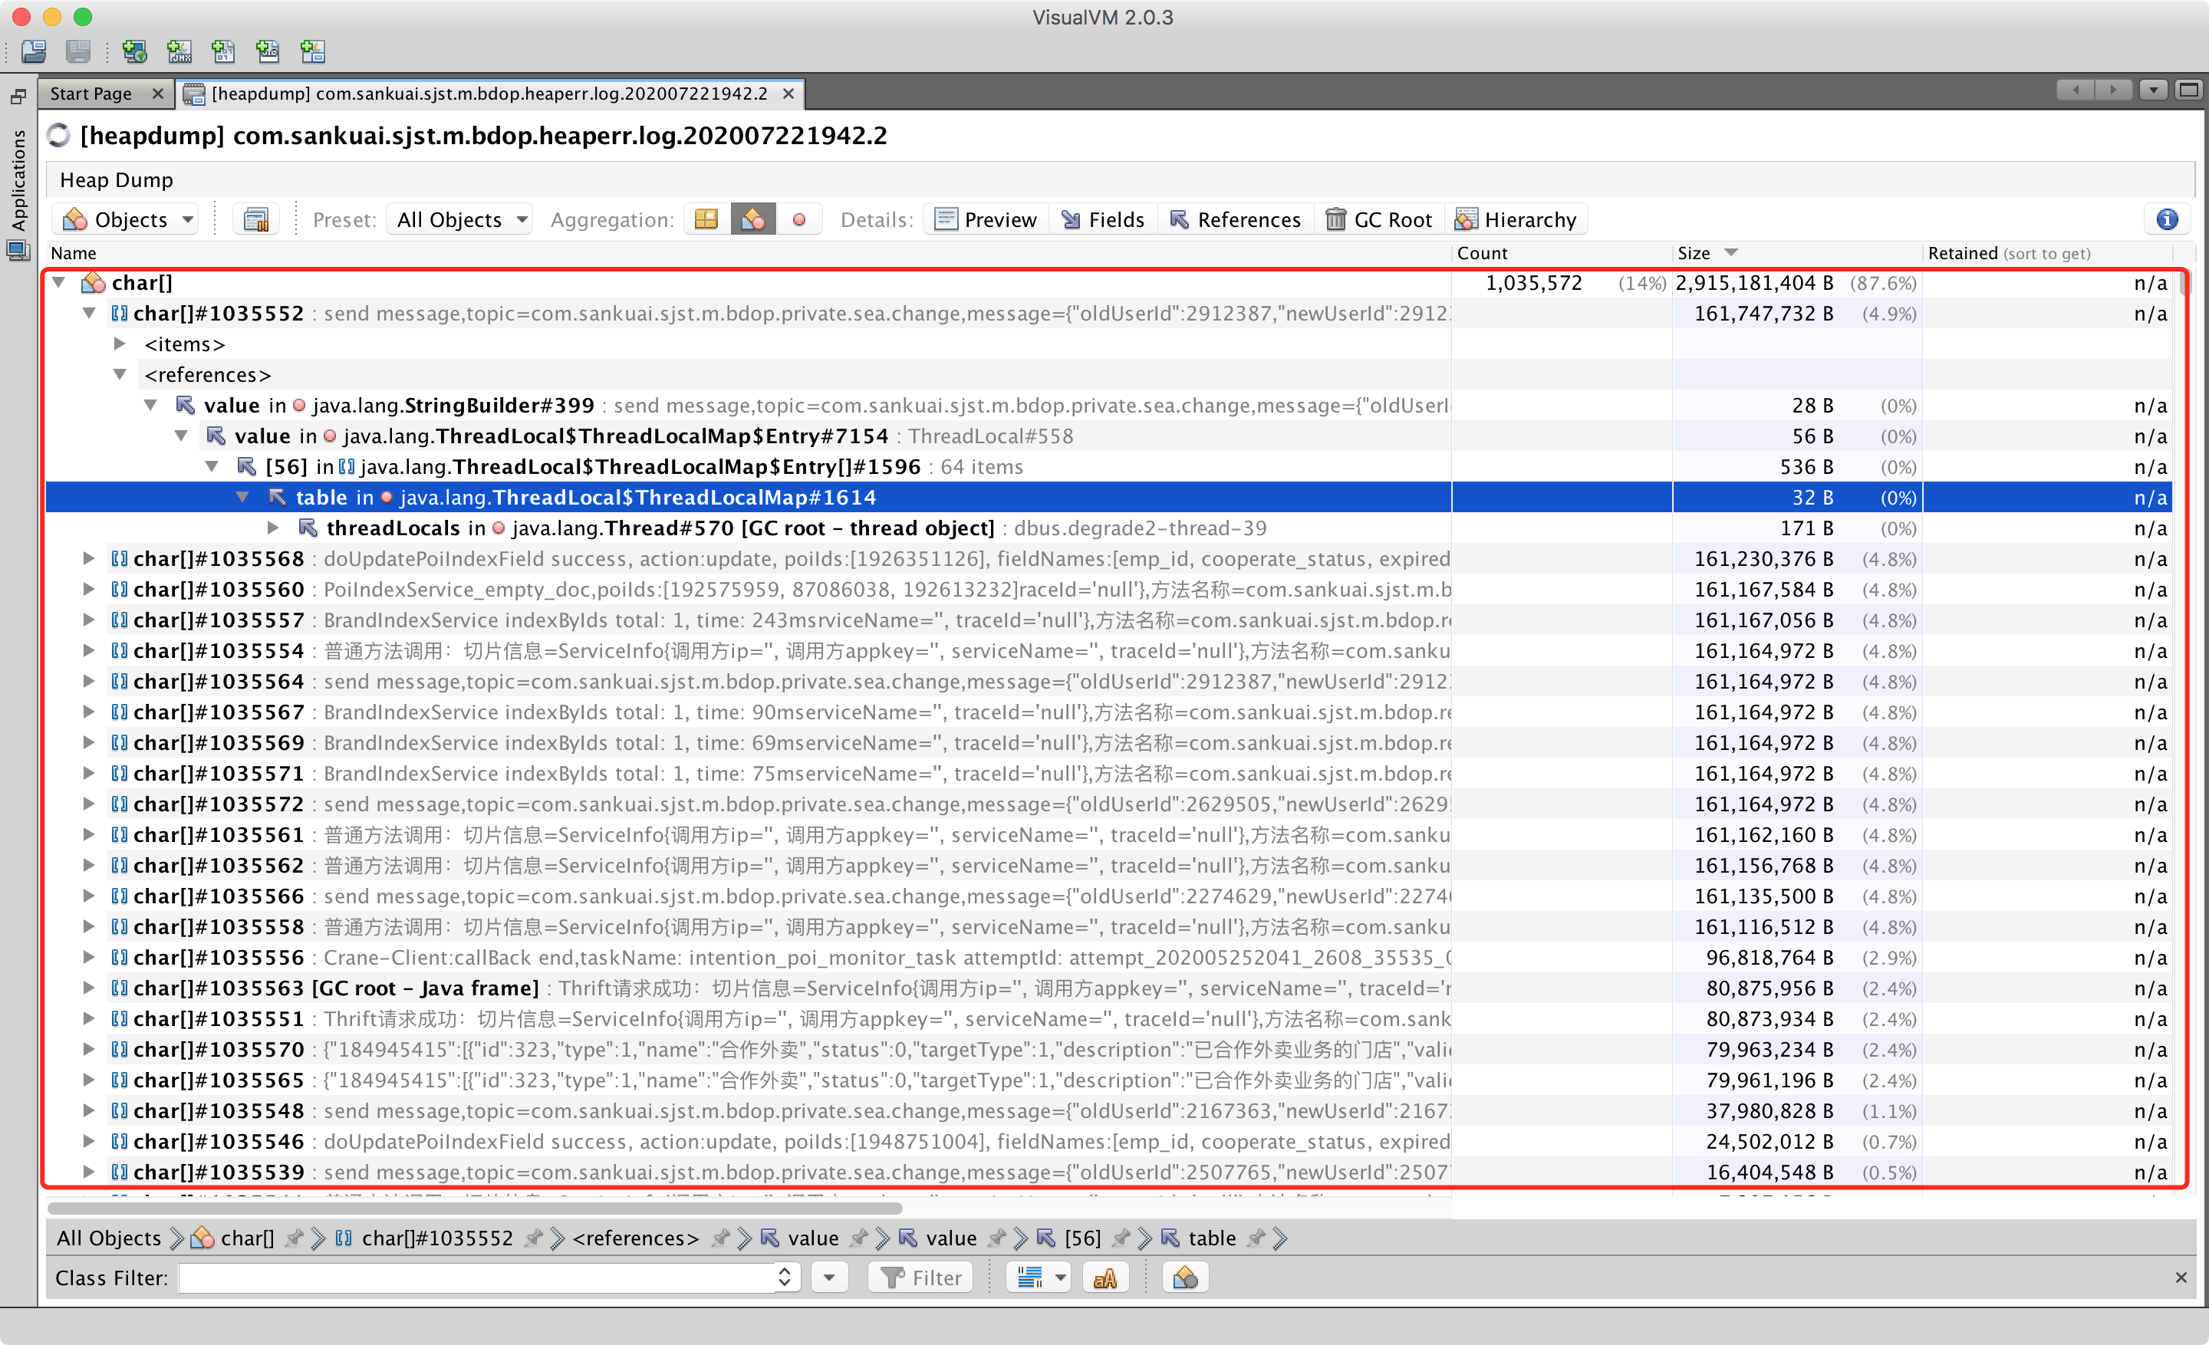This screenshot has width=2209, height=1345.
Task: Expand the <items> node
Action: click(x=120, y=344)
